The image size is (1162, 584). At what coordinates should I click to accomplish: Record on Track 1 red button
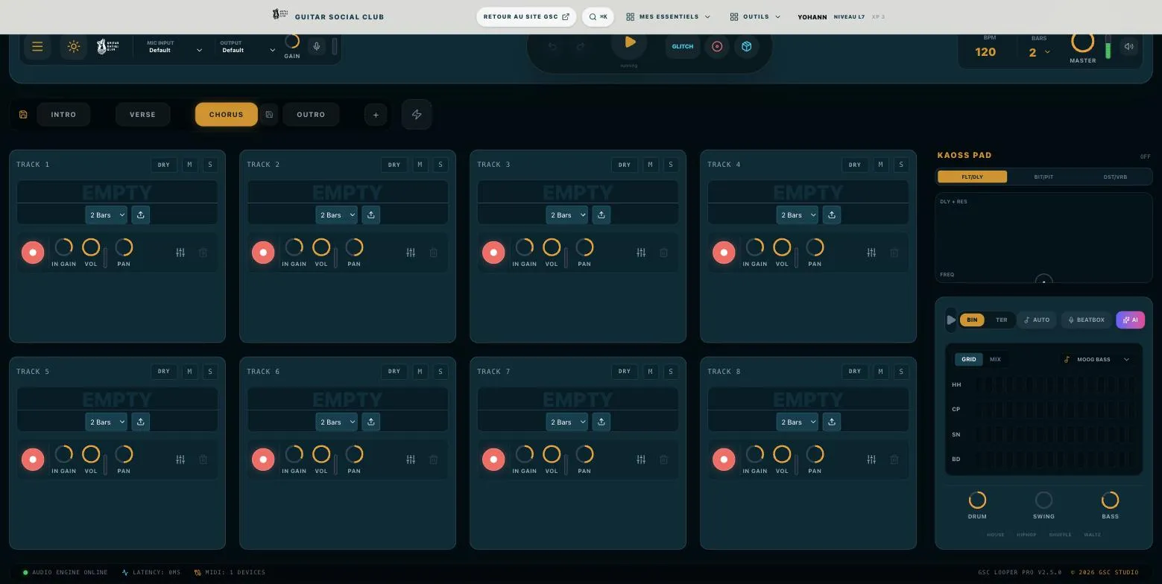pyautogui.click(x=33, y=253)
